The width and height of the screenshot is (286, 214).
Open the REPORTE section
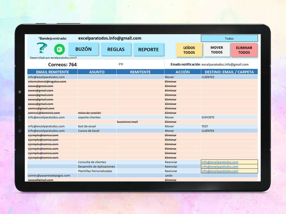click(148, 50)
